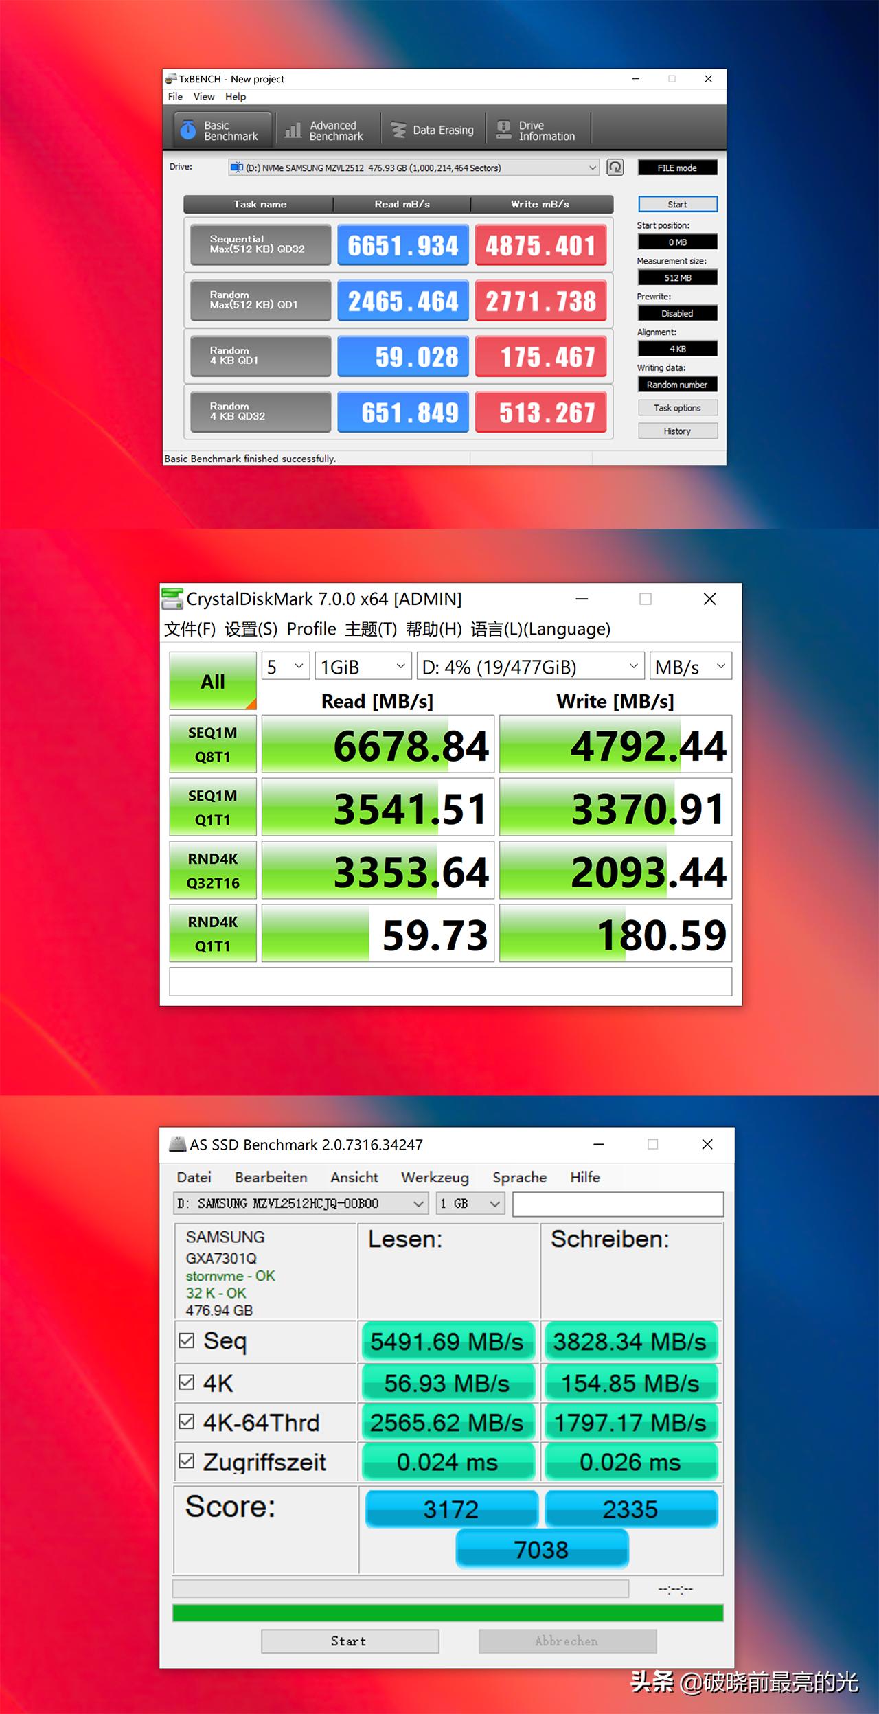Open the Bearbeiten menu in AS SSD

[271, 1177]
